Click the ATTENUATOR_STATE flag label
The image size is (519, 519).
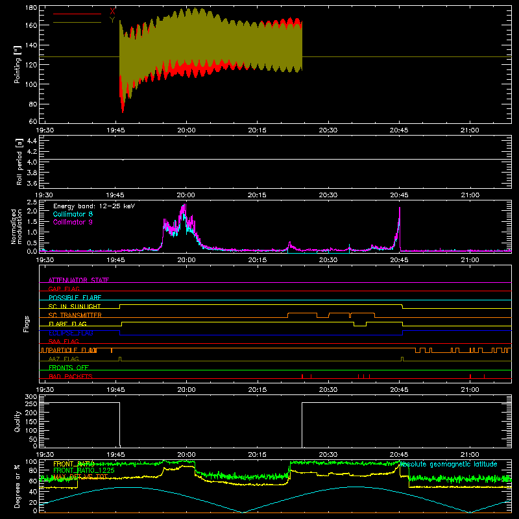point(78,280)
